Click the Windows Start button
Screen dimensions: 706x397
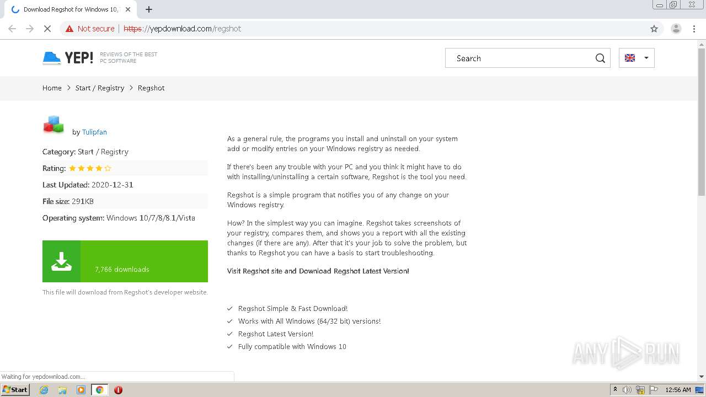(x=15, y=389)
